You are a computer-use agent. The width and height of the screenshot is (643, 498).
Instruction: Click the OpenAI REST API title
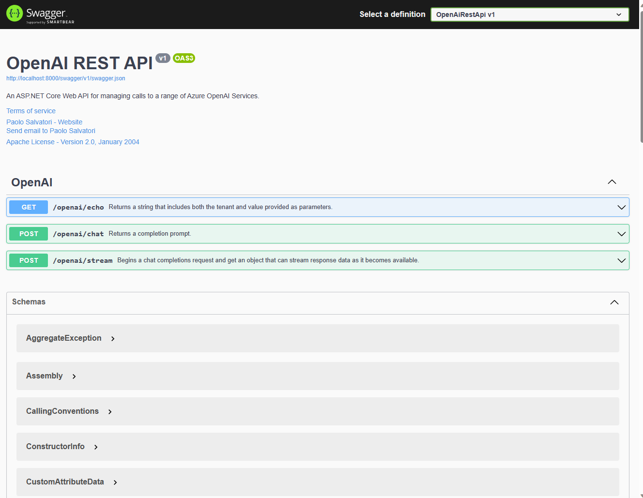point(79,63)
